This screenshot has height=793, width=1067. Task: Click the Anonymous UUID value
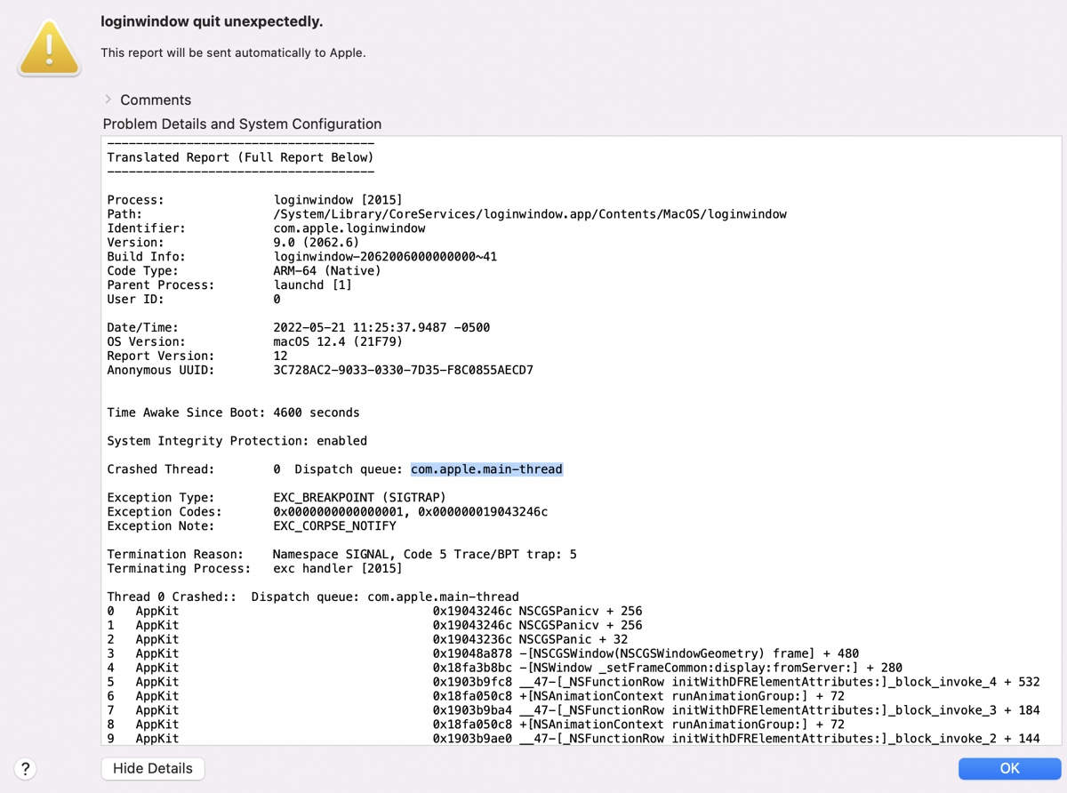(x=404, y=370)
